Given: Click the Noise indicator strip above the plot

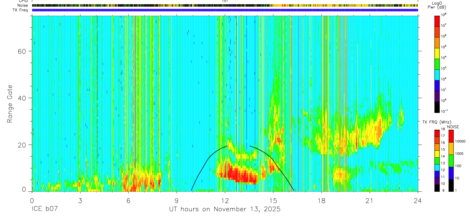Looking at the screenshot, I should (225, 5).
